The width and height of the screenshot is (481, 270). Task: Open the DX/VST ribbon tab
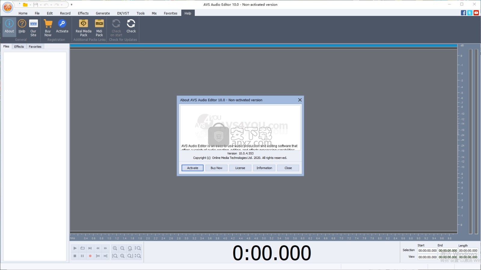[123, 13]
